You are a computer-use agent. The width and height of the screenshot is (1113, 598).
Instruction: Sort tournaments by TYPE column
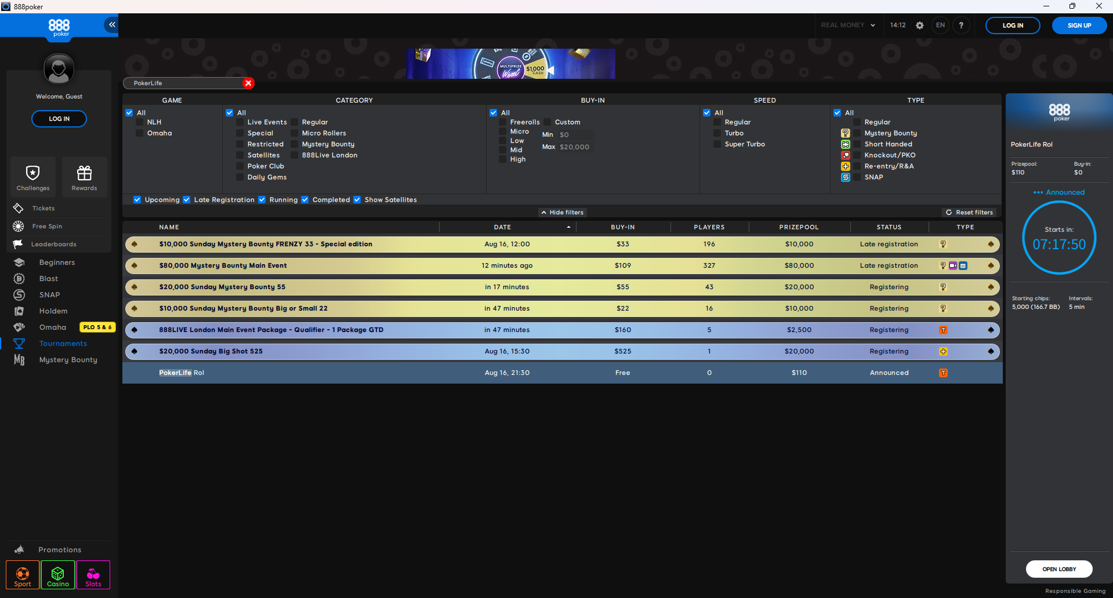point(965,227)
